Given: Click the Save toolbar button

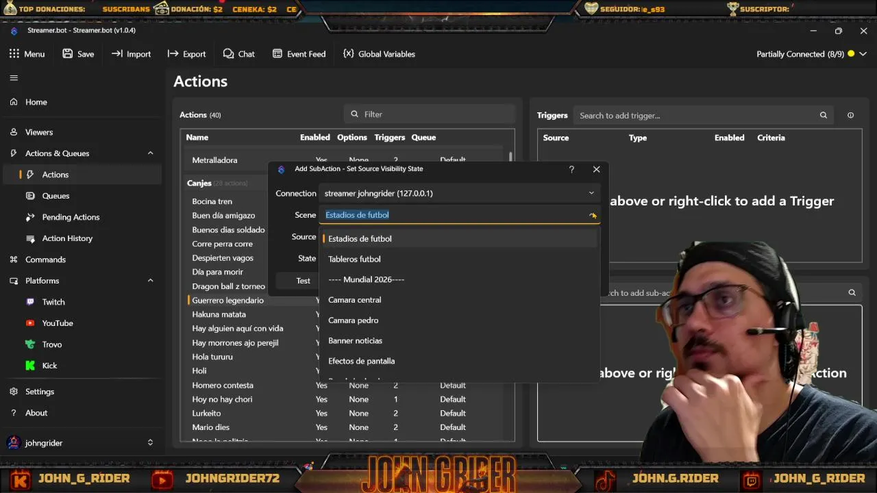Looking at the screenshot, I should coord(78,54).
